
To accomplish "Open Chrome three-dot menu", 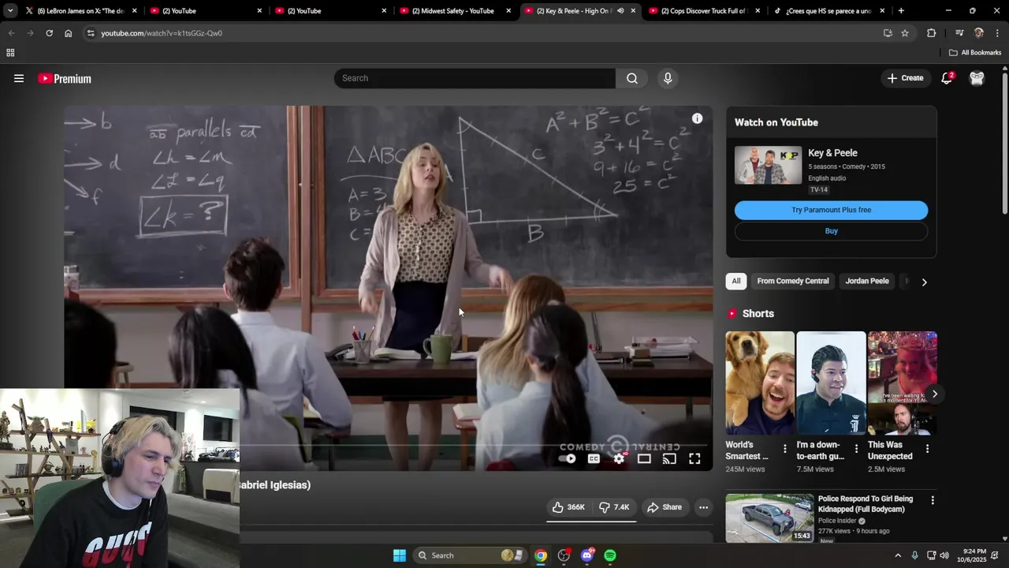I will pyautogui.click(x=997, y=33).
